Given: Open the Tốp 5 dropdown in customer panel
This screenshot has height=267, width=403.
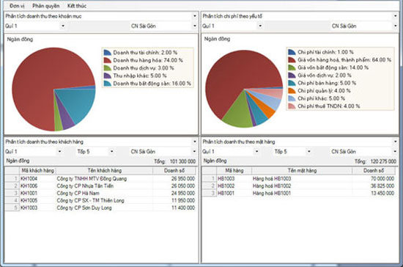Looking at the screenshot, I should point(112,151).
